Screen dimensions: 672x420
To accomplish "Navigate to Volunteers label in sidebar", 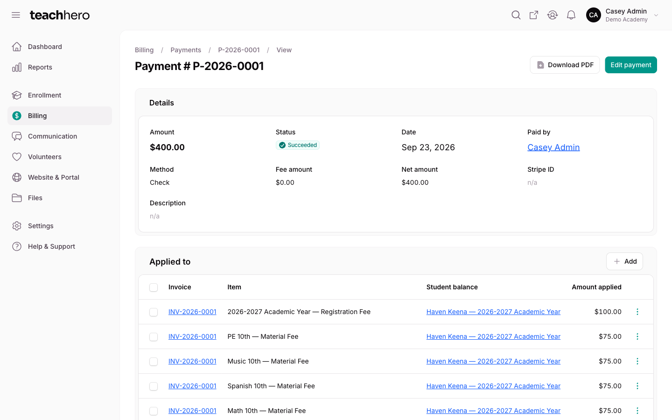I will tap(45, 157).
